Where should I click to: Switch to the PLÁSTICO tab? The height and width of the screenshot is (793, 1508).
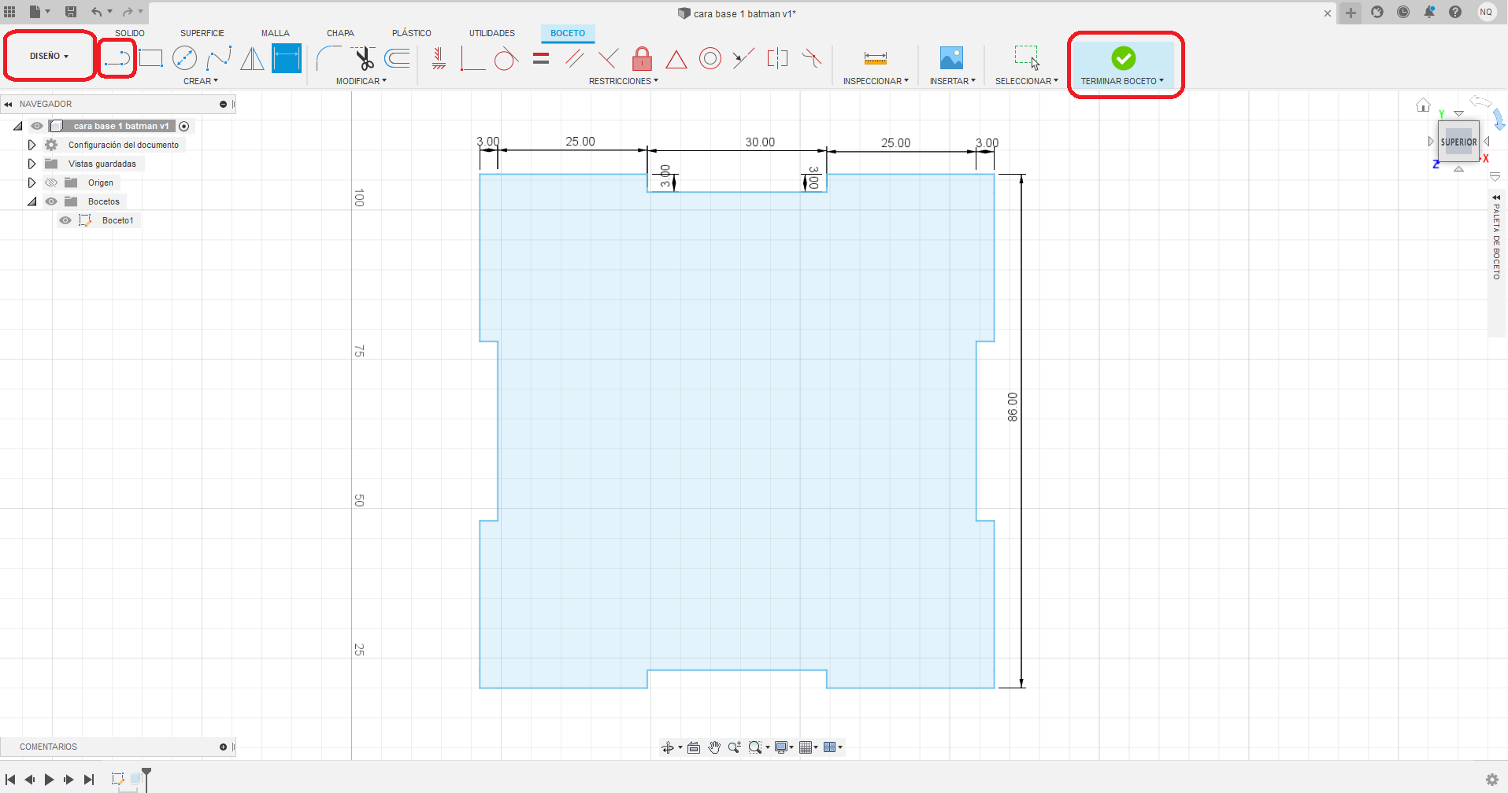412,33
